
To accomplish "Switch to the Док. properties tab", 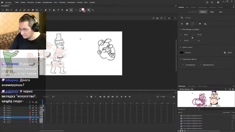I will coord(221,12).
